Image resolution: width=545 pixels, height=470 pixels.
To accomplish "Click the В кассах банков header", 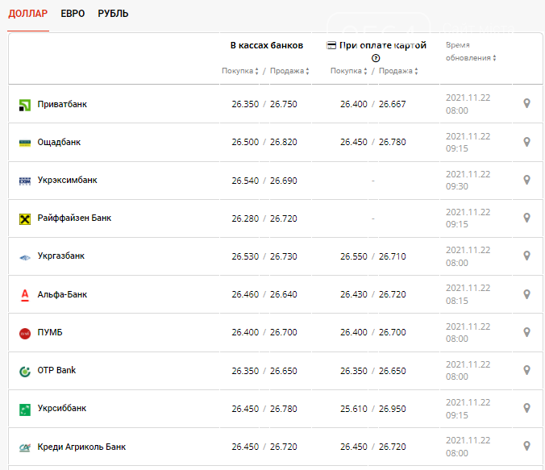I will tap(267, 45).
